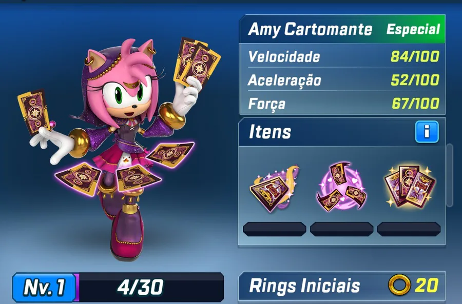Click the Amy Cartomante name title
The height and width of the screenshot is (304, 462).
click(310, 29)
